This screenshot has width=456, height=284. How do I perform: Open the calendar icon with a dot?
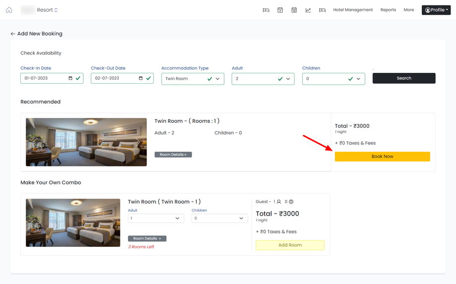point(280,10)
